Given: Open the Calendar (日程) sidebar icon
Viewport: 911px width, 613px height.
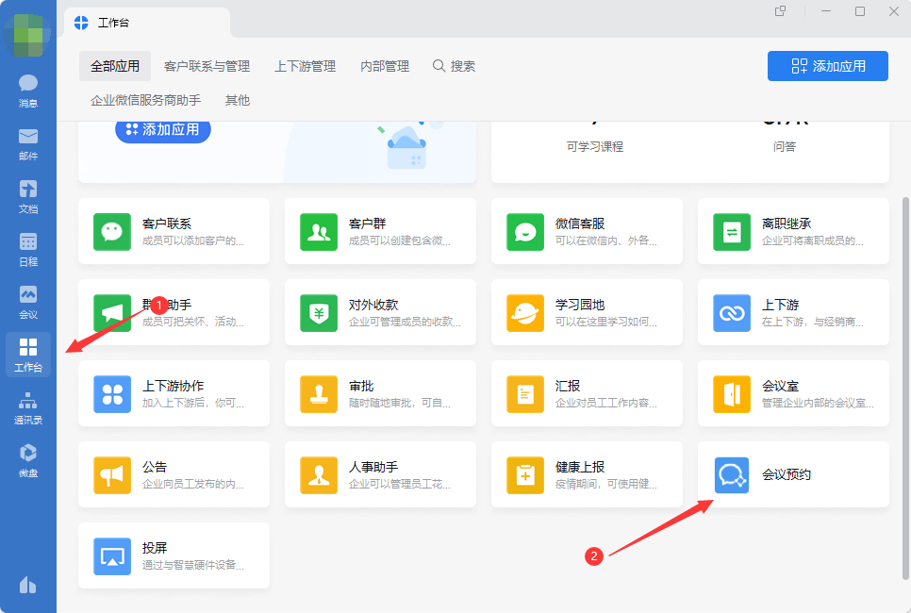Looking at the screenshot, I should (x=28, y=249).
